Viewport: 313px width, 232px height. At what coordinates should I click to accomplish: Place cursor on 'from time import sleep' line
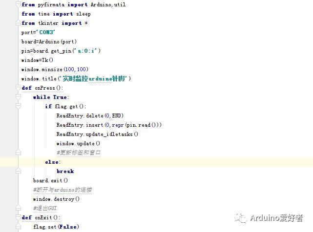(x=56, y=14)
